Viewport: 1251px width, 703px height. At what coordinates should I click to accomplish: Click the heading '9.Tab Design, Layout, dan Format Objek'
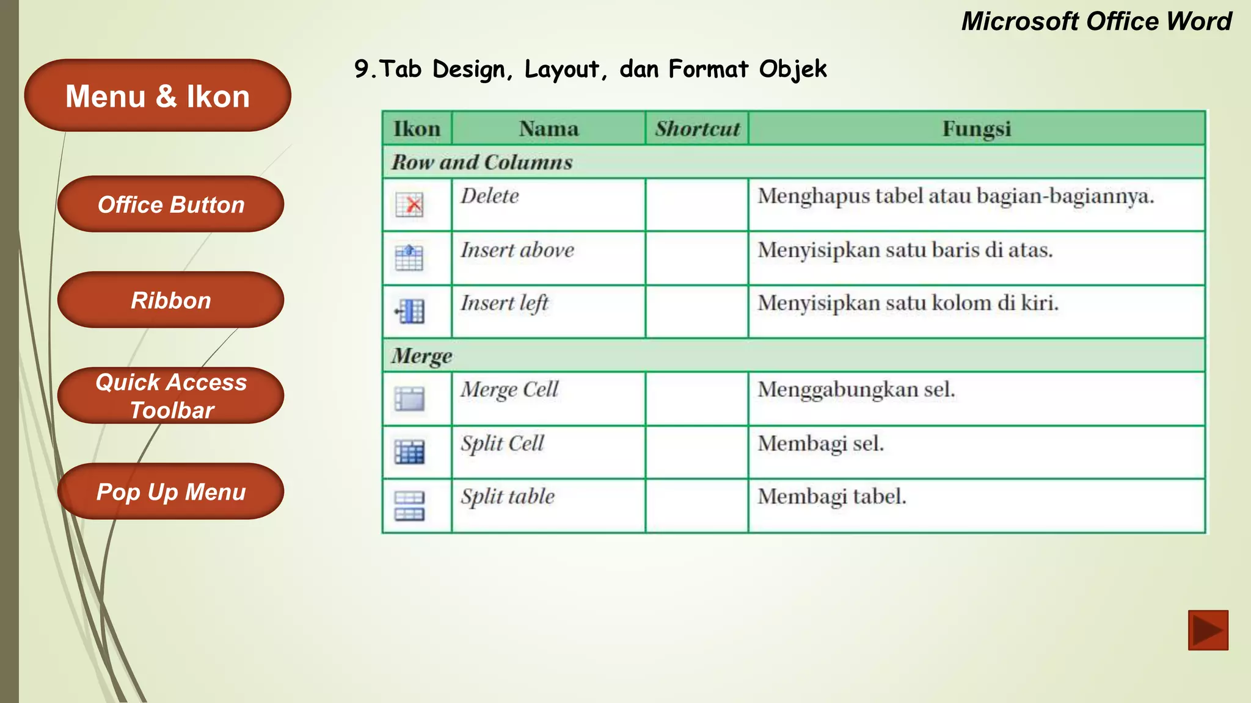point(591,69)
